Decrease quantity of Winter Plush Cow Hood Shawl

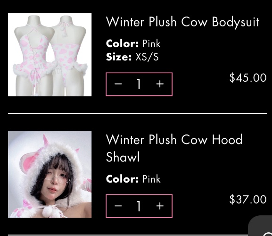point(118,206)
